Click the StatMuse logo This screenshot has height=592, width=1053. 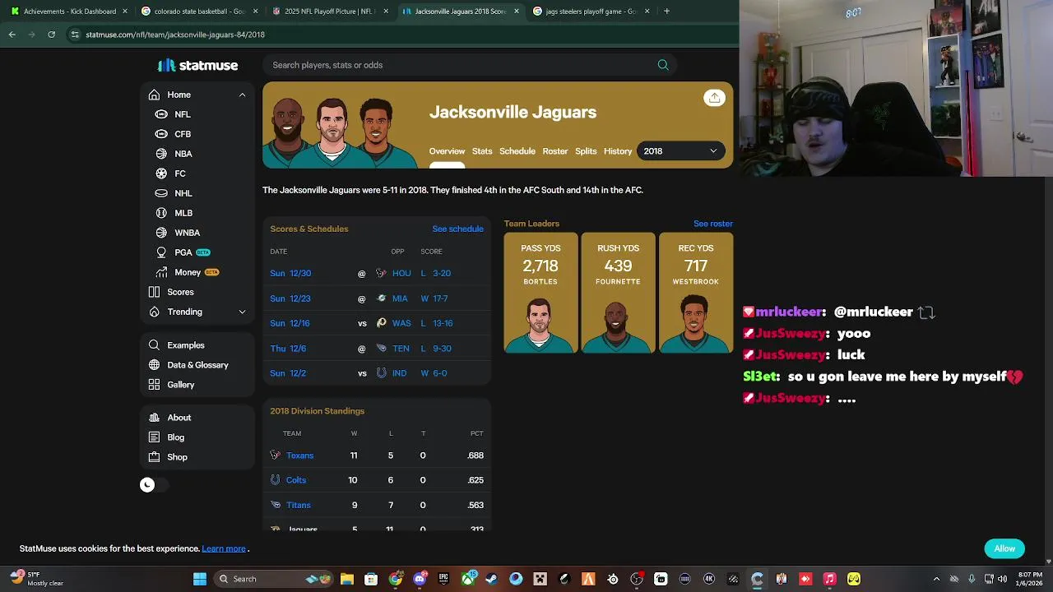click(x=197, y=65)
